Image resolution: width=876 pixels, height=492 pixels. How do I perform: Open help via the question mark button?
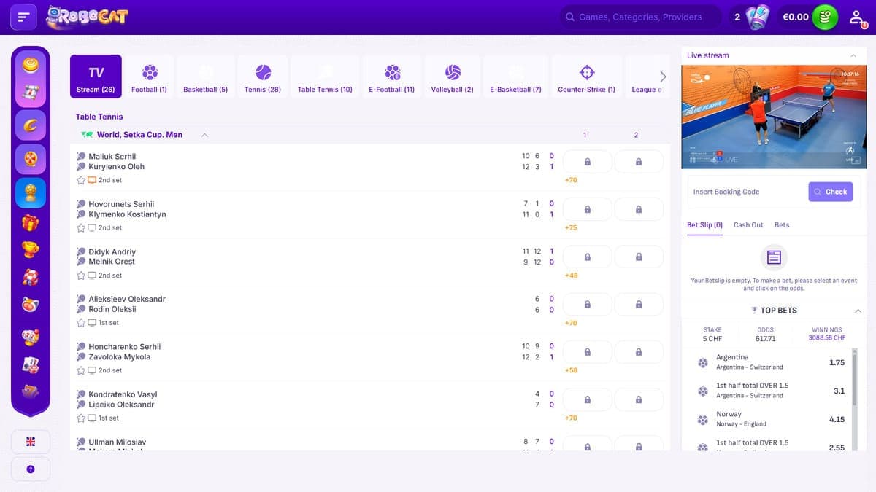click(31, 469)
